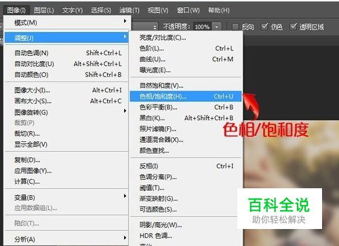Image resolution: width=339 pixels, height=246 pixels.
Task: Open the 不透明度 dropdown arrow
Action: click(217, 27)
